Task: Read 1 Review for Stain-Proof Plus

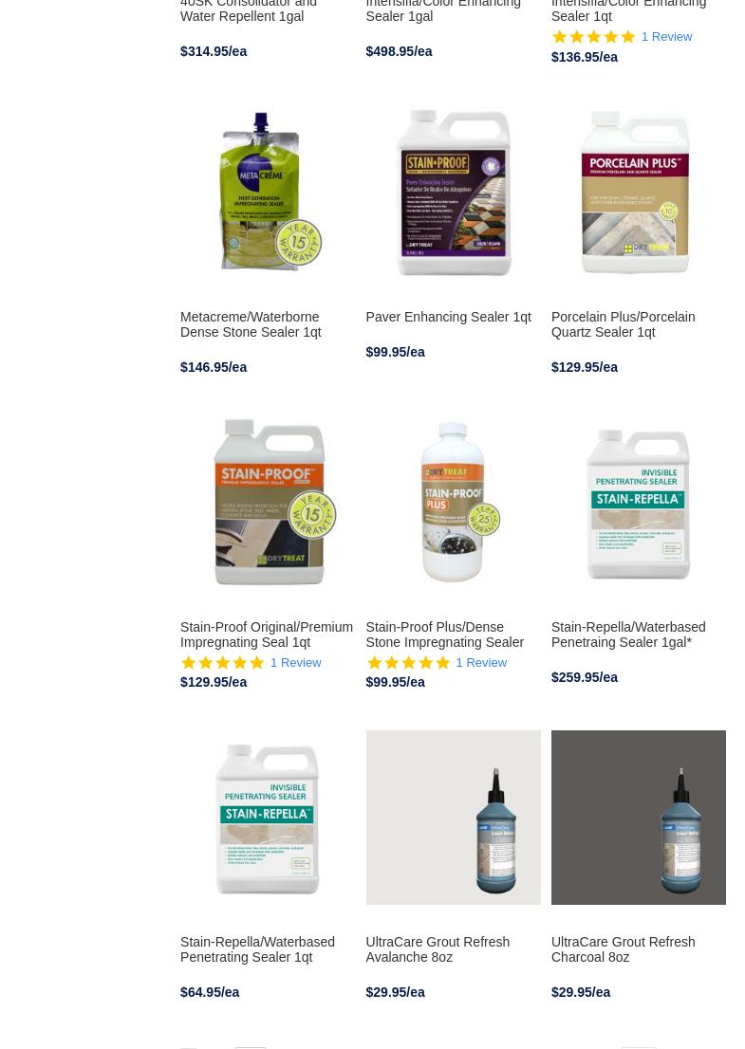Action: coord(481,663)
